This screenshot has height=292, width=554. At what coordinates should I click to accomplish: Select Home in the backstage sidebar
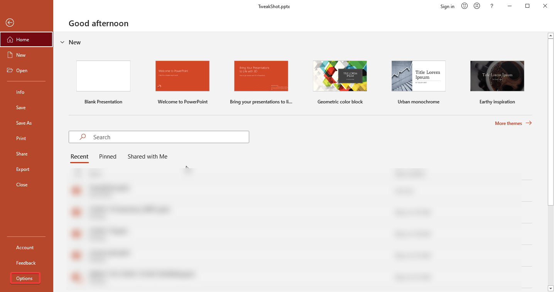26,39
